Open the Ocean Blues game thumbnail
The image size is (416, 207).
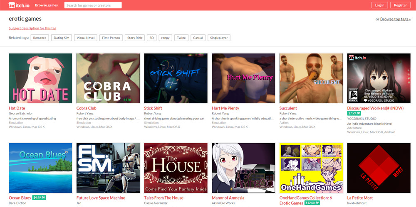[40, 168]
